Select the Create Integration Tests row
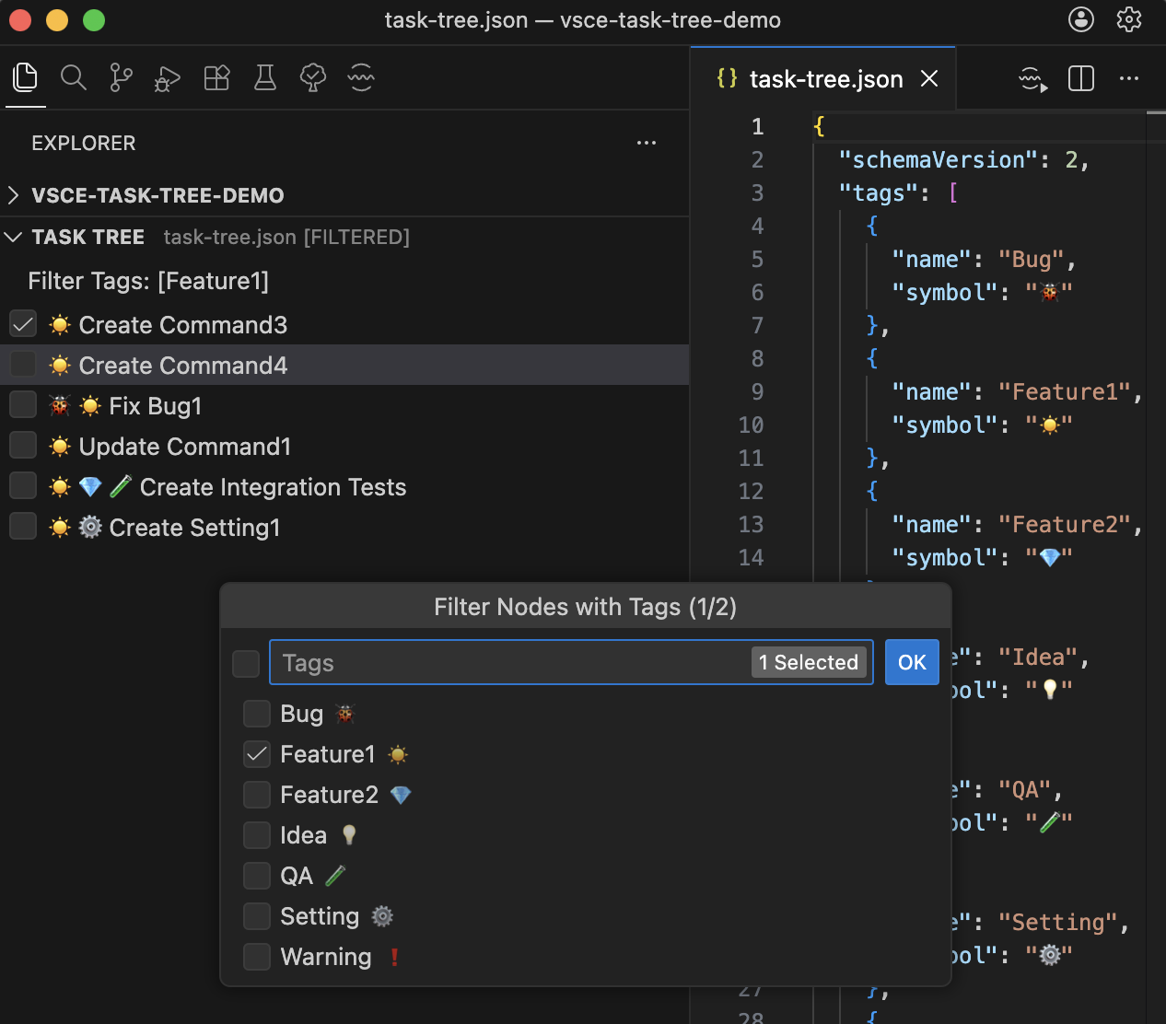 344,486
